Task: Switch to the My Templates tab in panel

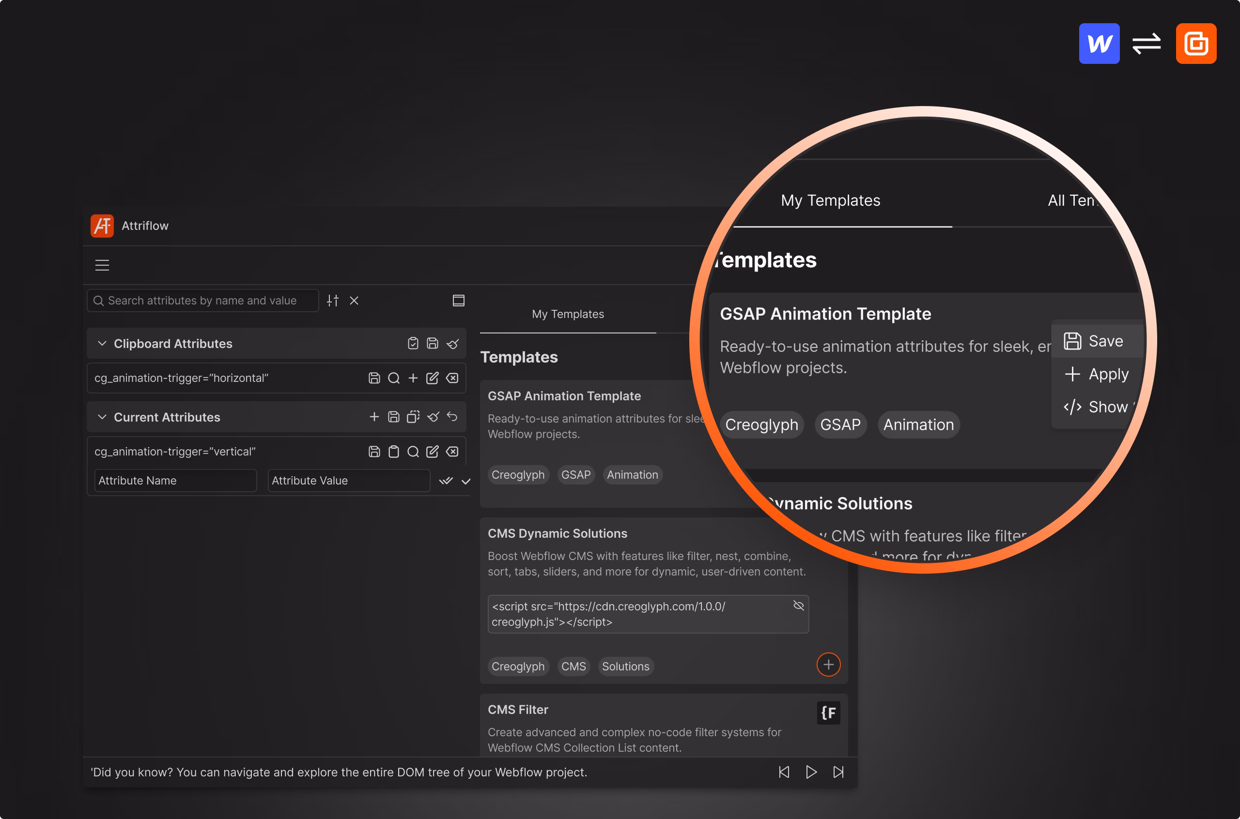Action: point(568,314)
